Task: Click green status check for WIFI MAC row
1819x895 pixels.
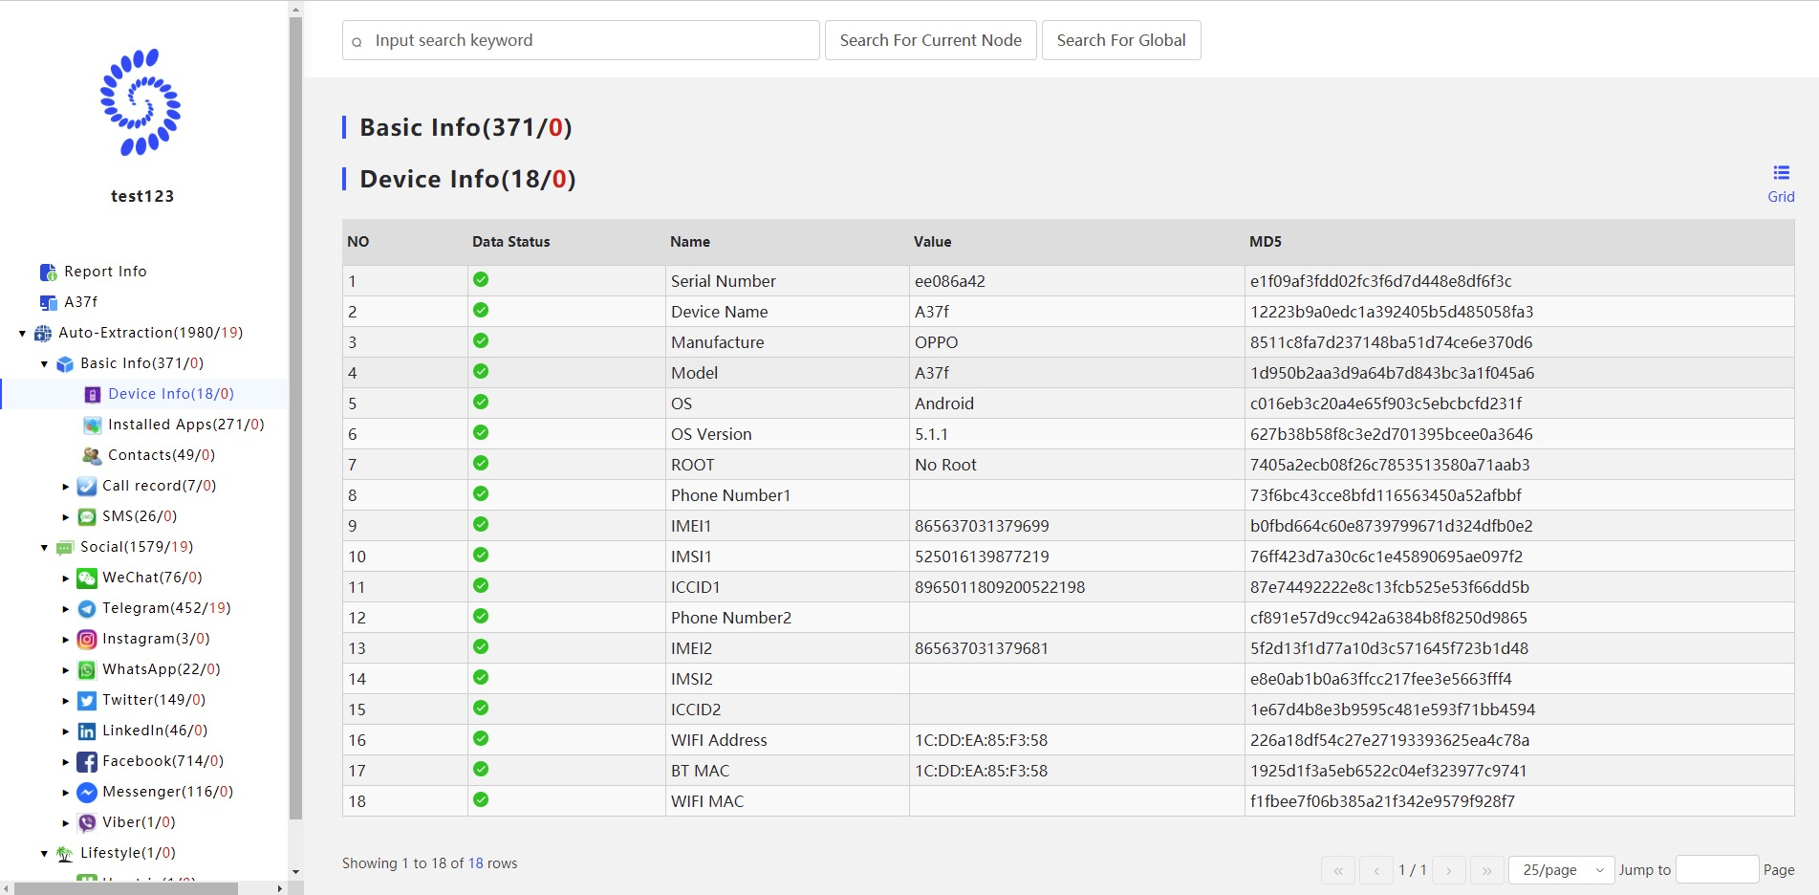Action: (x=481, y=799)
